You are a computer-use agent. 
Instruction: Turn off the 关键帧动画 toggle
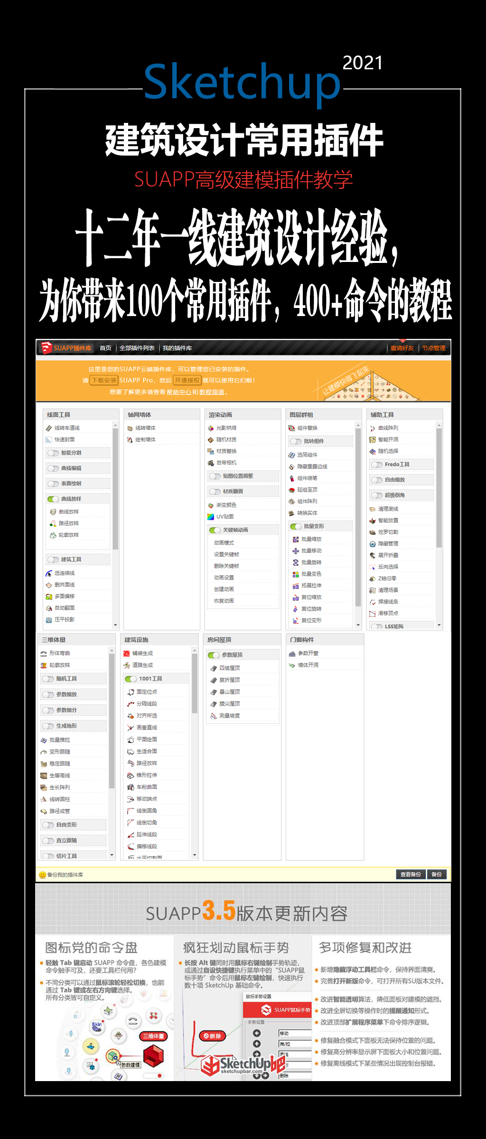click(215, 530)
